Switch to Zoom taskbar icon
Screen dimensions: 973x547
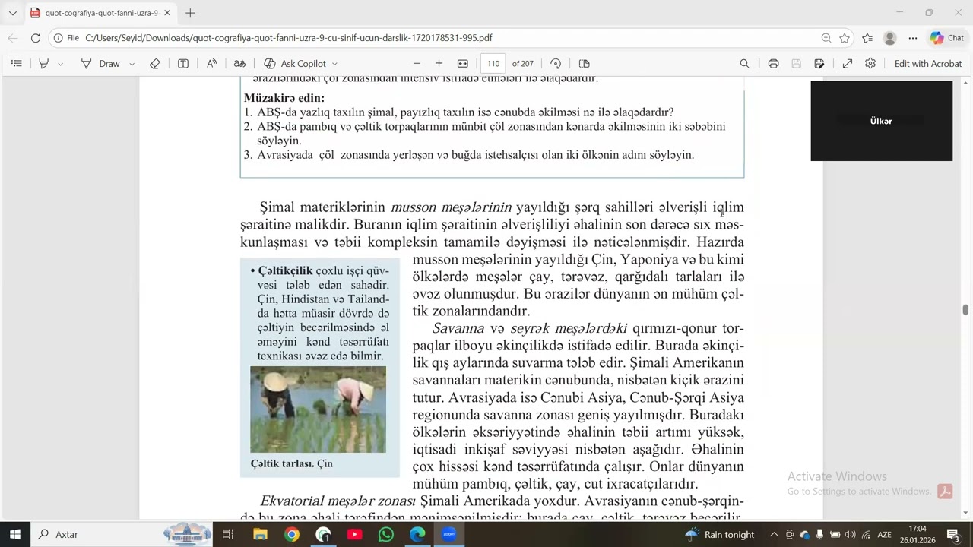click(x=448, y=534)
